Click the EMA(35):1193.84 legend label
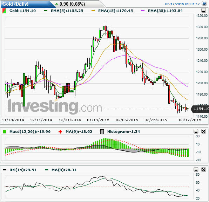The height and width of the screenshot is (202, 209). (165, 11)
